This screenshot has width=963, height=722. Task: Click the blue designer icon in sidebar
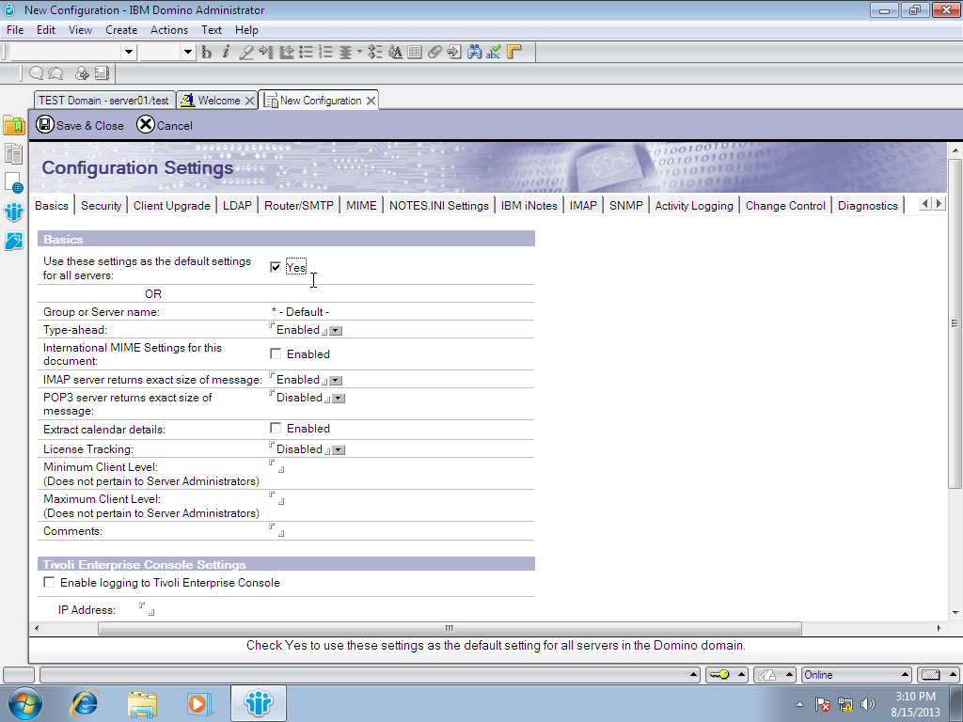click(13, 241)
